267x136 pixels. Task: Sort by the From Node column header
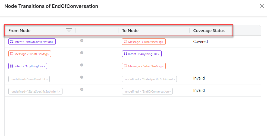20,30
